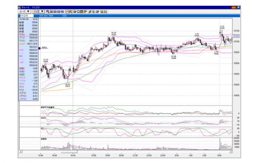
Task: Open the ローソク chart type dropdown
Action: tap(24, 12)
